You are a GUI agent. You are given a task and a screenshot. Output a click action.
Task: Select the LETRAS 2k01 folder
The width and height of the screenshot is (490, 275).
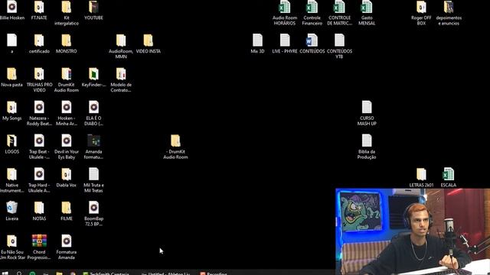[421, 174]
